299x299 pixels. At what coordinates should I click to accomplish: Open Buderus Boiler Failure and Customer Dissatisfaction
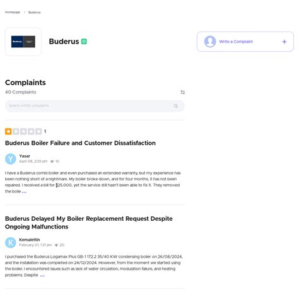click(x=80, y=143)
